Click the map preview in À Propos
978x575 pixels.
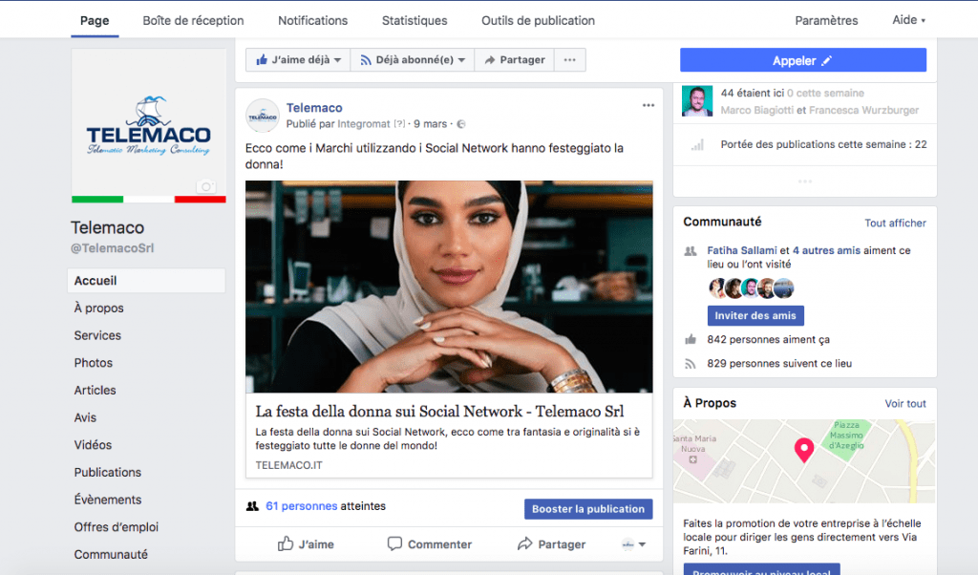click(x=804, y=461)
